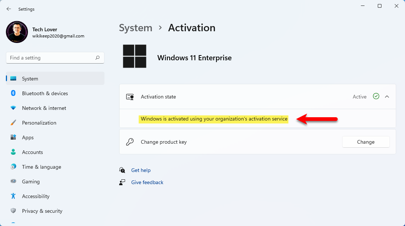Open the Give feedback link
The image size is (405, 226).
pyautogui.click(x=147, y=182)
